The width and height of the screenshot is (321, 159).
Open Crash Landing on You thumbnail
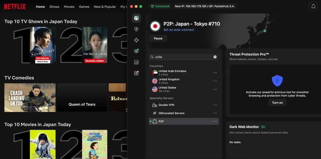(30, 97)
